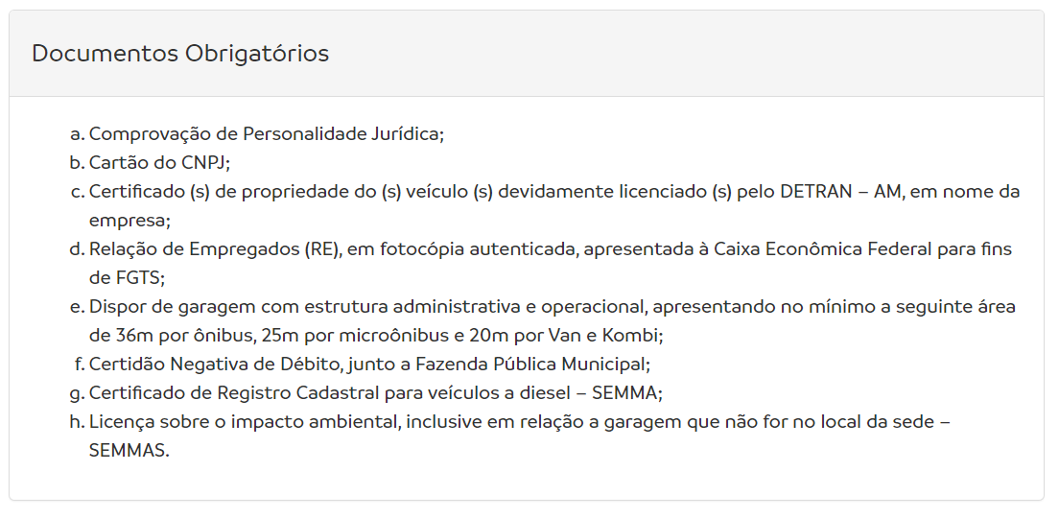Click the list marker letter 'a.'
Screen dimensions: 1059x518
[x=78, y=134]
